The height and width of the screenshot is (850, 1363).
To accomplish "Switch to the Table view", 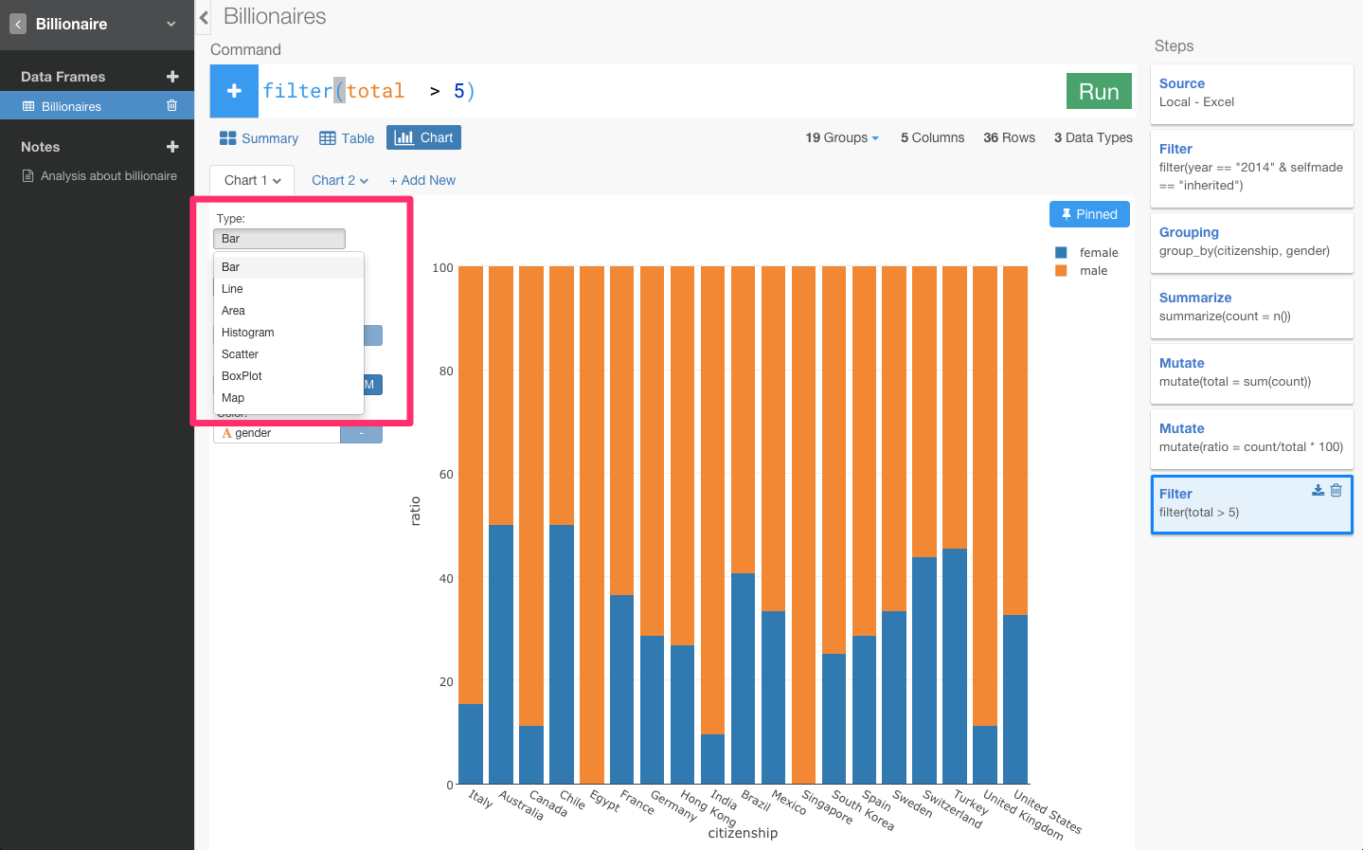I will tap(347, 138).
